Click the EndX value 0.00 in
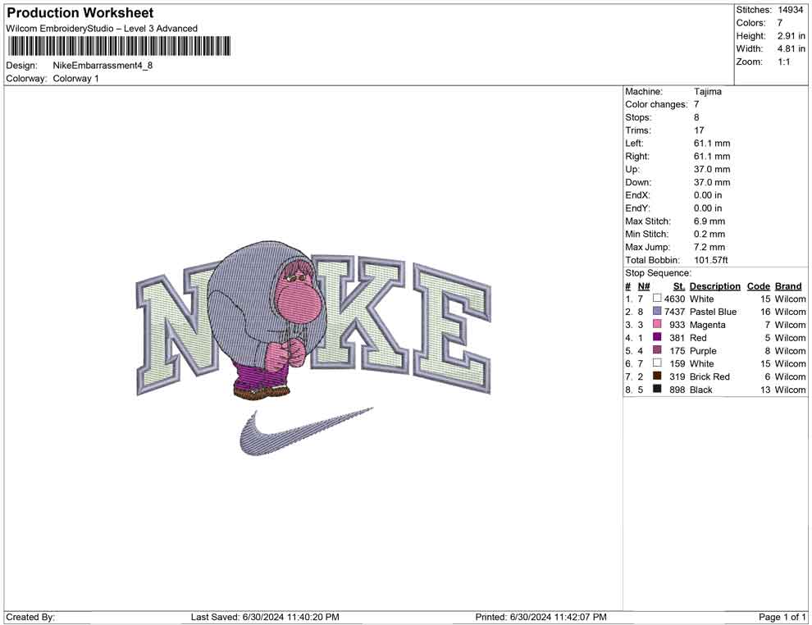 click(x=708, y=195)
